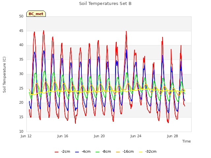Toggle the -2cm series legend entry
The width and height of the screenshot is (211, 158).
[x=62, y=151]
